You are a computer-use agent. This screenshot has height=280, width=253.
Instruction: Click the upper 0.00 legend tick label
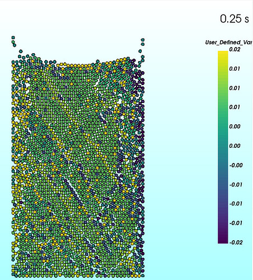[x=235, y=127]
